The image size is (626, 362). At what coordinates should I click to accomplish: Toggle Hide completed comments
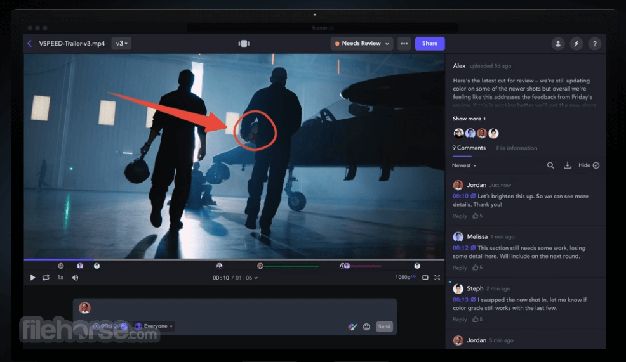(589, 165)
